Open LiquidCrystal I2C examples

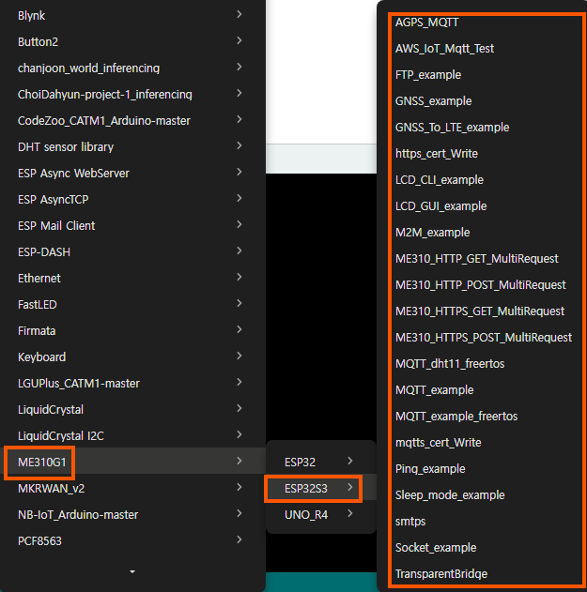132,435
